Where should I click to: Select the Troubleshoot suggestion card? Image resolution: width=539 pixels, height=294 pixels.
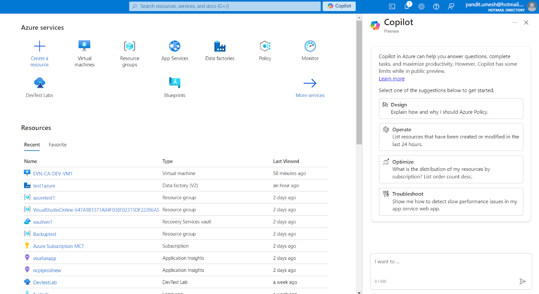tap(451, 201)
